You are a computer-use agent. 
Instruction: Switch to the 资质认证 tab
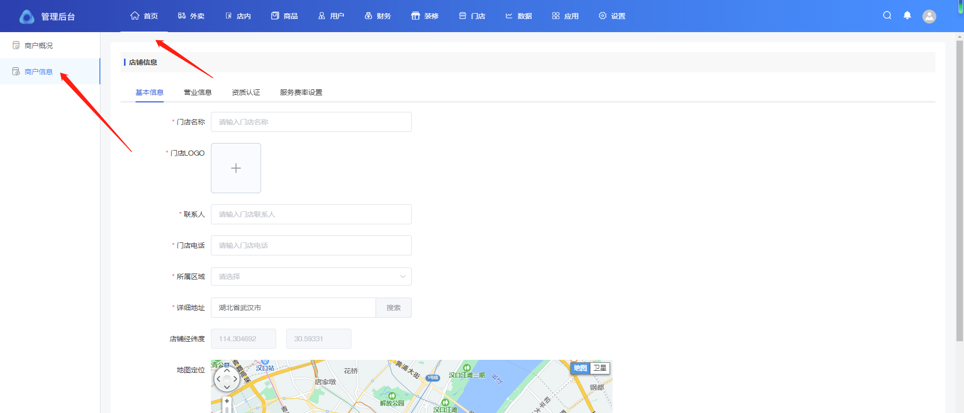(x=246, y=92)
